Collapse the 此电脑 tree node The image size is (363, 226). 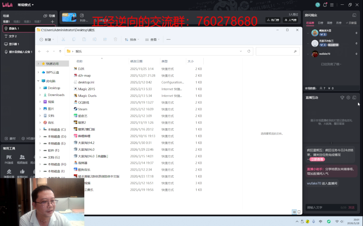pos(38,81)
